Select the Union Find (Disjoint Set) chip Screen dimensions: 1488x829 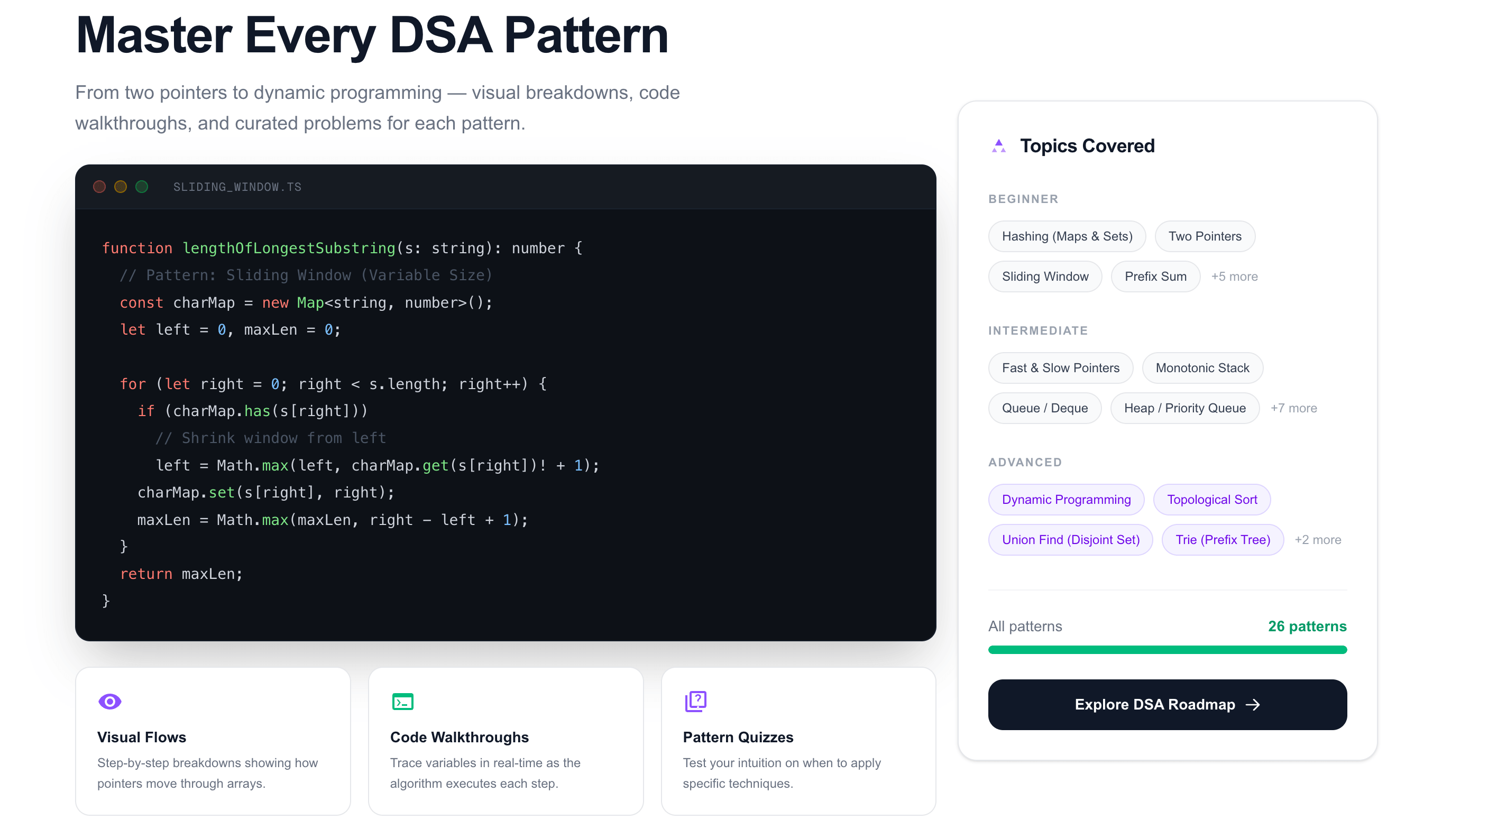[x=1070, y=540]
